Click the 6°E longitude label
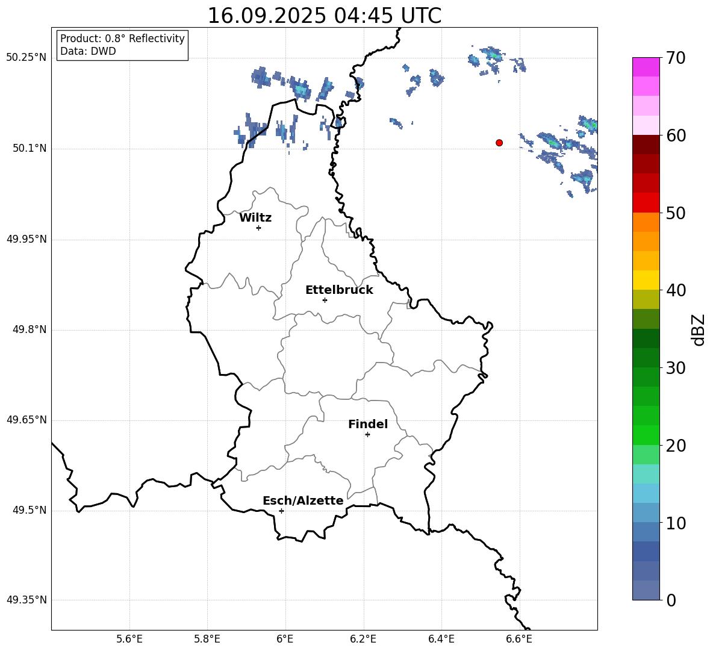Viewport: 713px width, 651px height. tap(285, 639)
